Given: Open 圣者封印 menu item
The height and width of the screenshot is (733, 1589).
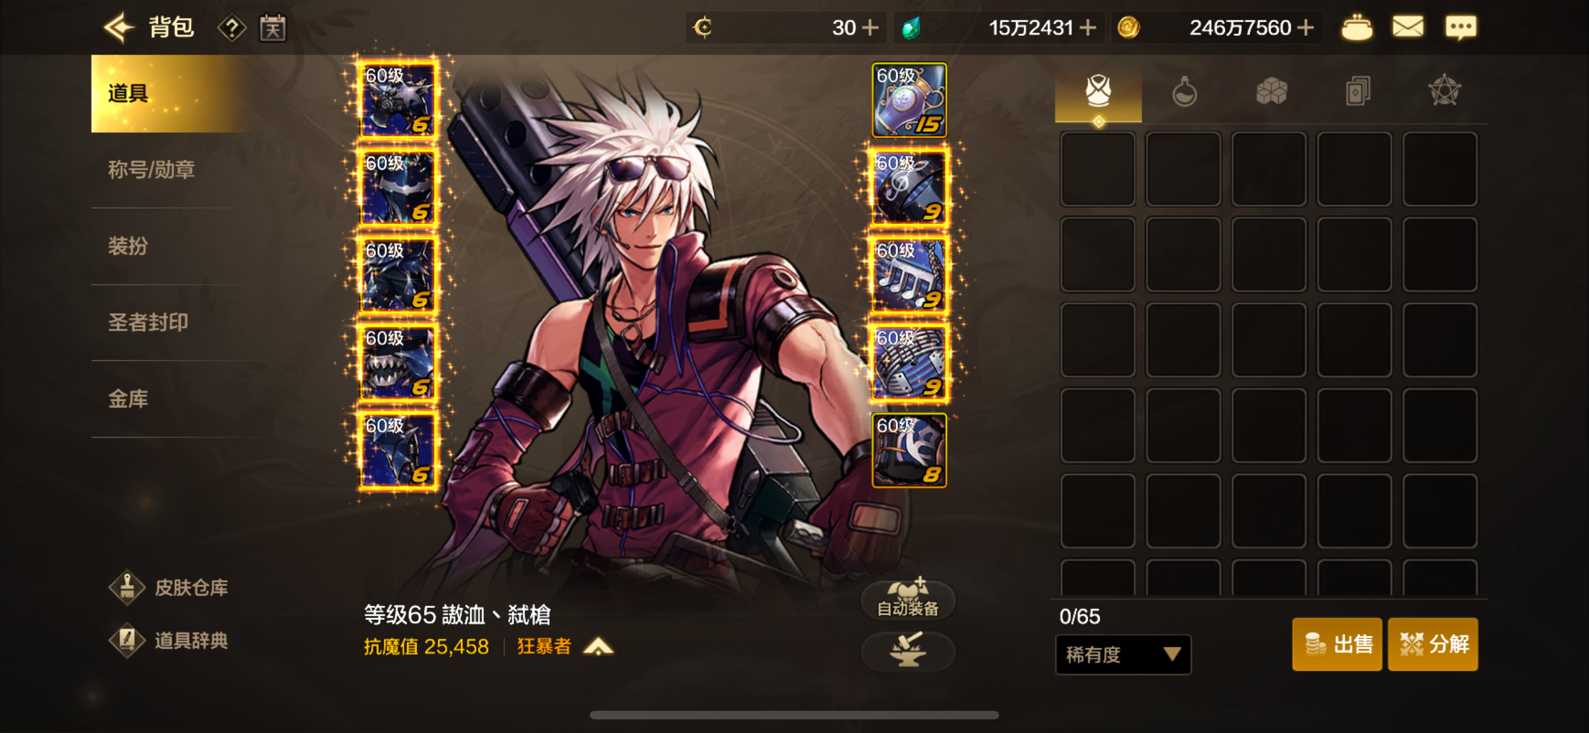Looking at the screenshot, I should [x=148, y=322].
